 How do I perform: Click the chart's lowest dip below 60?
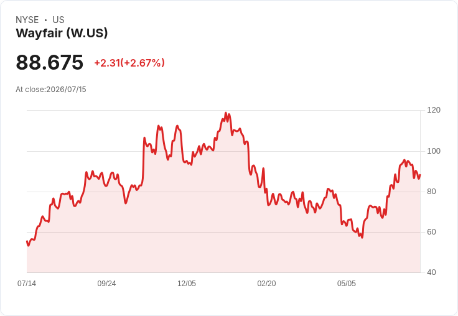point(362,238)
